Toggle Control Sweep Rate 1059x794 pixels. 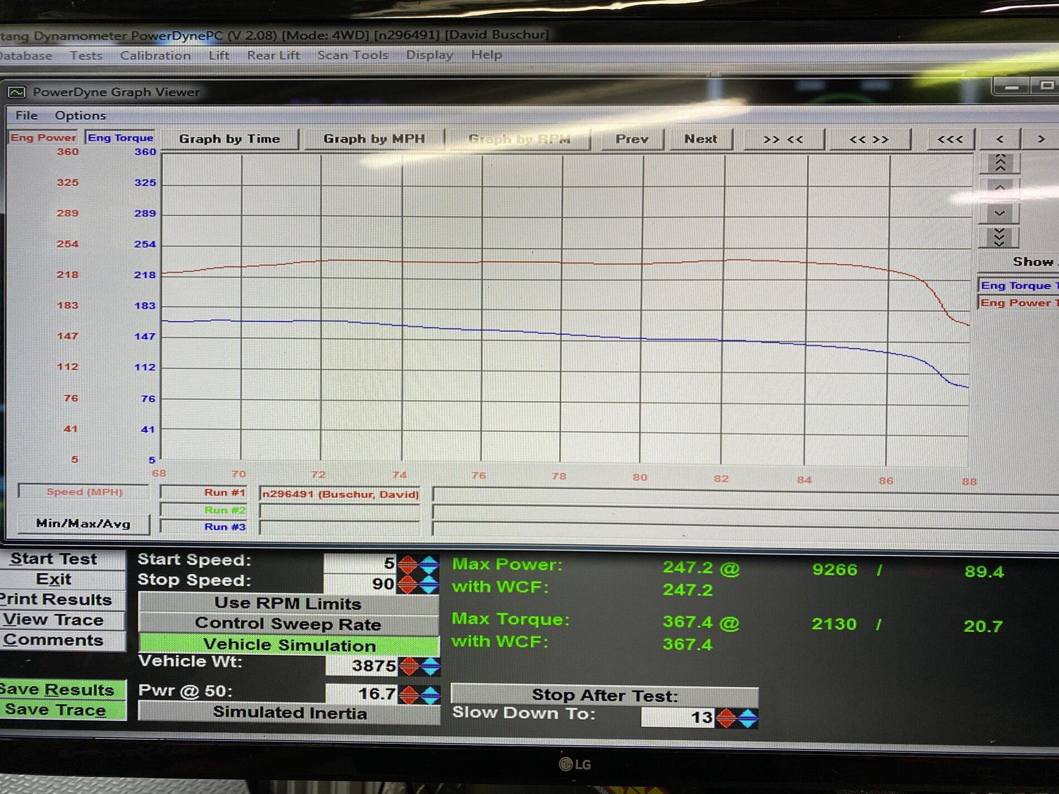coord(288,624)
